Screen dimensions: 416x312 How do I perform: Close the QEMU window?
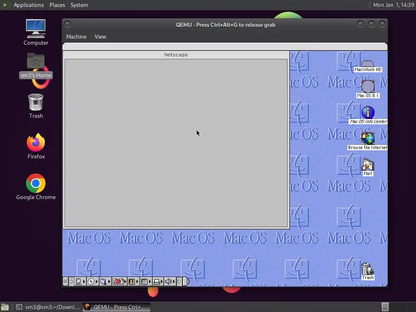(x=382, y=24)
